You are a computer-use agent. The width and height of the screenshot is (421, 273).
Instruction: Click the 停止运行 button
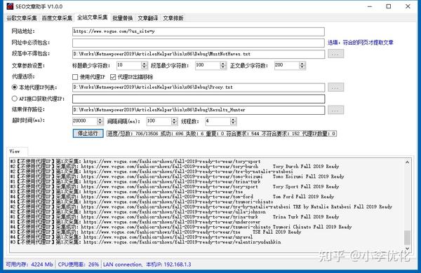pyautogui.click(x=88, y=134)
